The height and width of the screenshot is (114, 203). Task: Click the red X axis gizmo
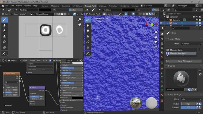coord(147,24)
